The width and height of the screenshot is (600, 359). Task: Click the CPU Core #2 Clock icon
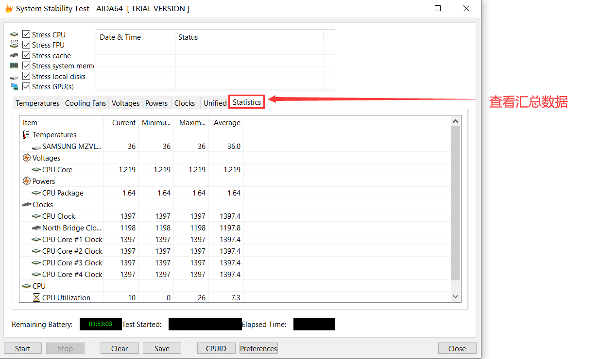coord(36,251)
